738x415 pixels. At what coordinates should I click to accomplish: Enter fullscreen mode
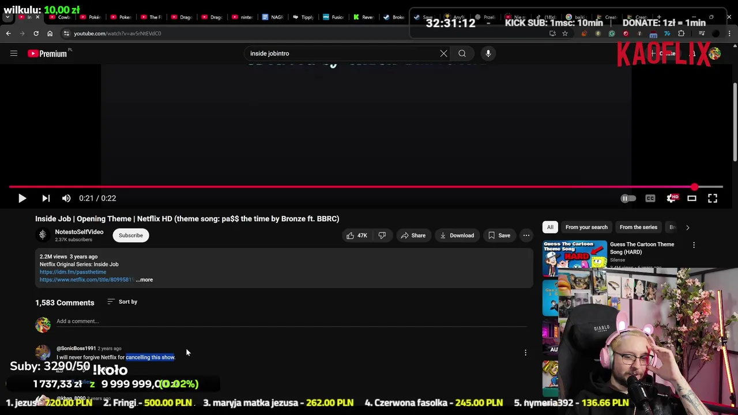pos(713,198)
